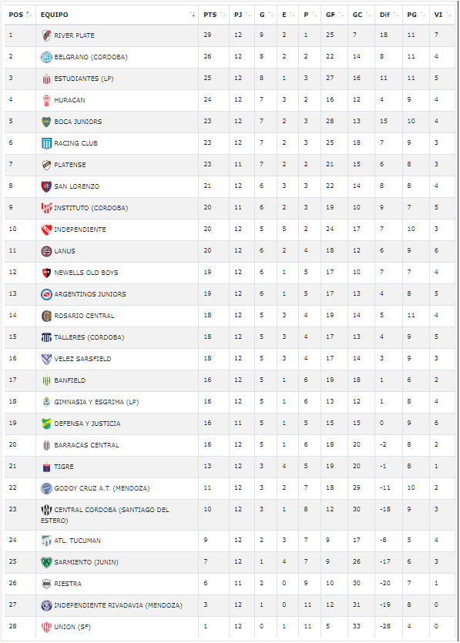460x643 pixels.
Task: Select the GODOY CRUZ A.T. (MENDOZA) row
Action: (x=230, y=488)
